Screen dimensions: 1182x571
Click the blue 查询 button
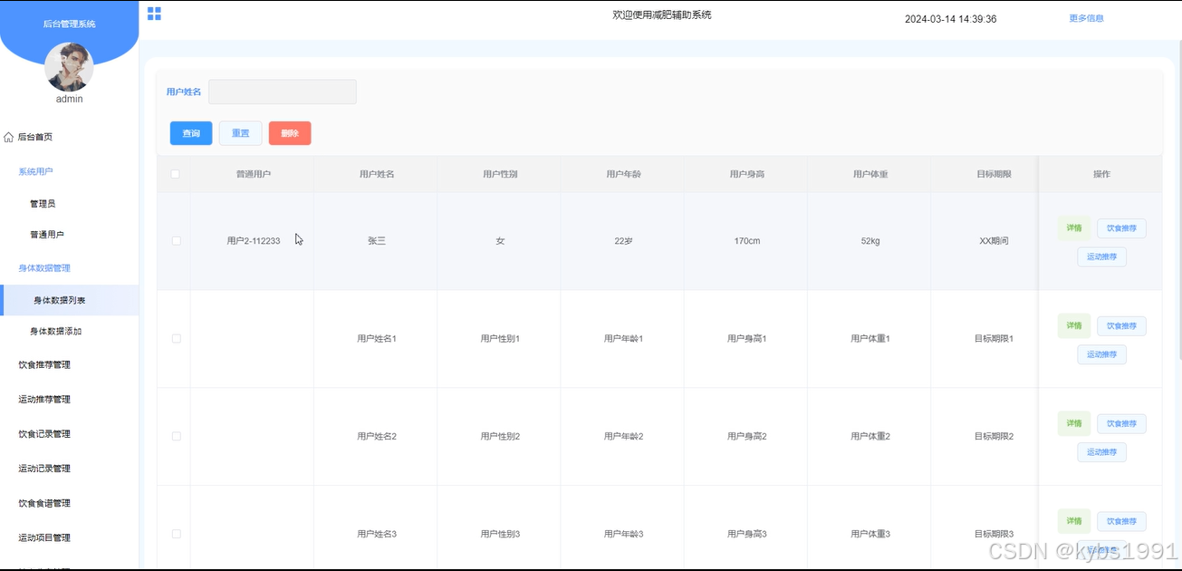191,133
